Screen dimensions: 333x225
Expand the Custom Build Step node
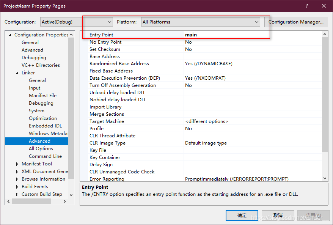tap(17, 194)
